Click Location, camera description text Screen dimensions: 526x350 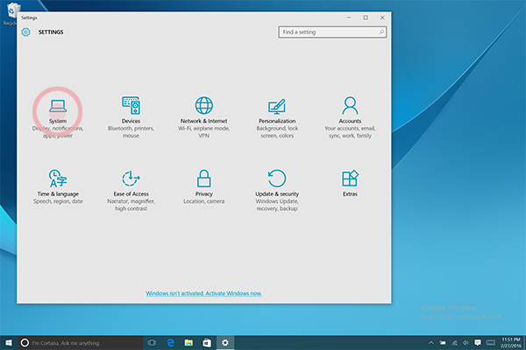(x=204, y=201)
